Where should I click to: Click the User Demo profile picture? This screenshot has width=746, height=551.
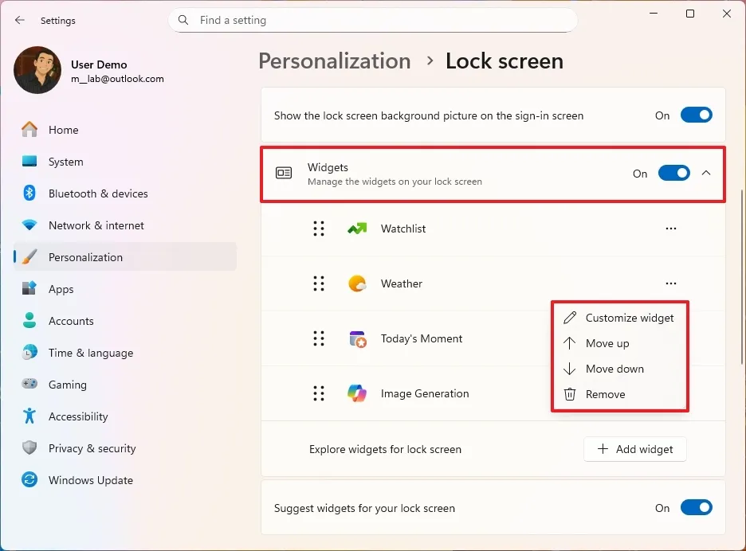click(x=37, y=70)
